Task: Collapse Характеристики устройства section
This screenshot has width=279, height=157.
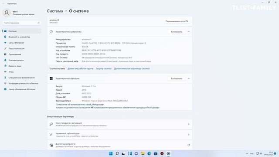Action: coord(189,32)
